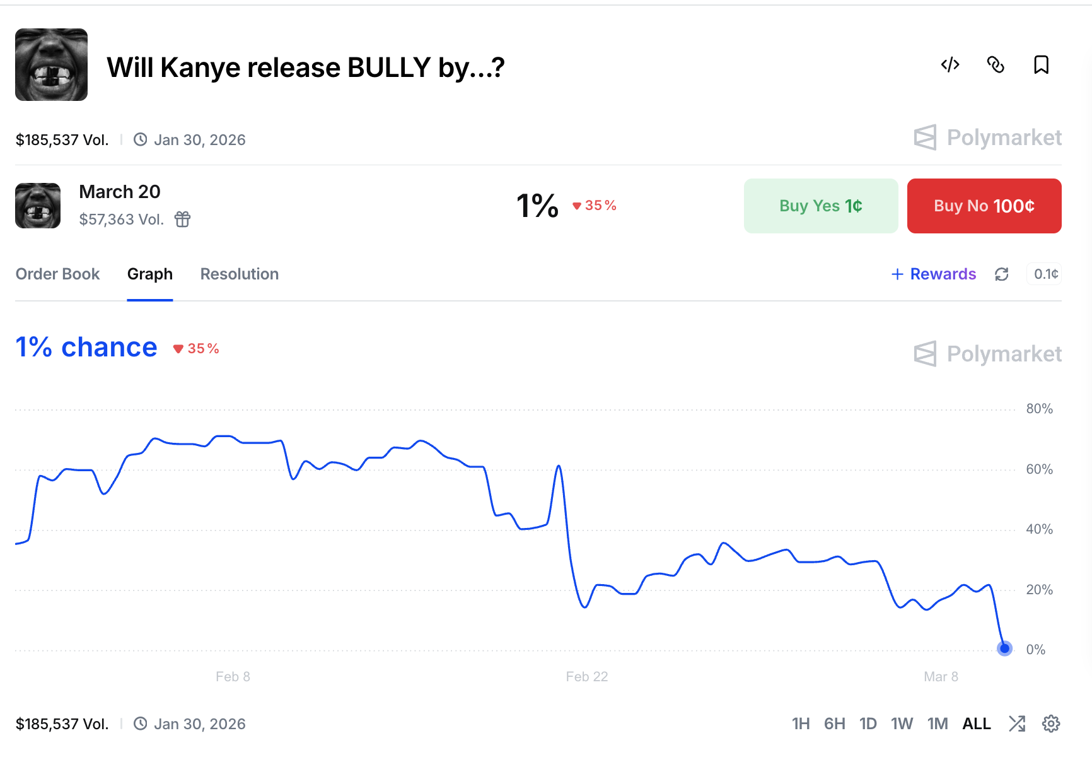The height and width of the screenshot is (762, 1092).
Task: Open the Resolution tab
Action: (x=239, y=274)
